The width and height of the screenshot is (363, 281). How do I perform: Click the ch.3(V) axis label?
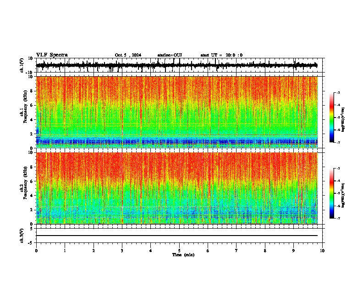click(x=22, y=236)
